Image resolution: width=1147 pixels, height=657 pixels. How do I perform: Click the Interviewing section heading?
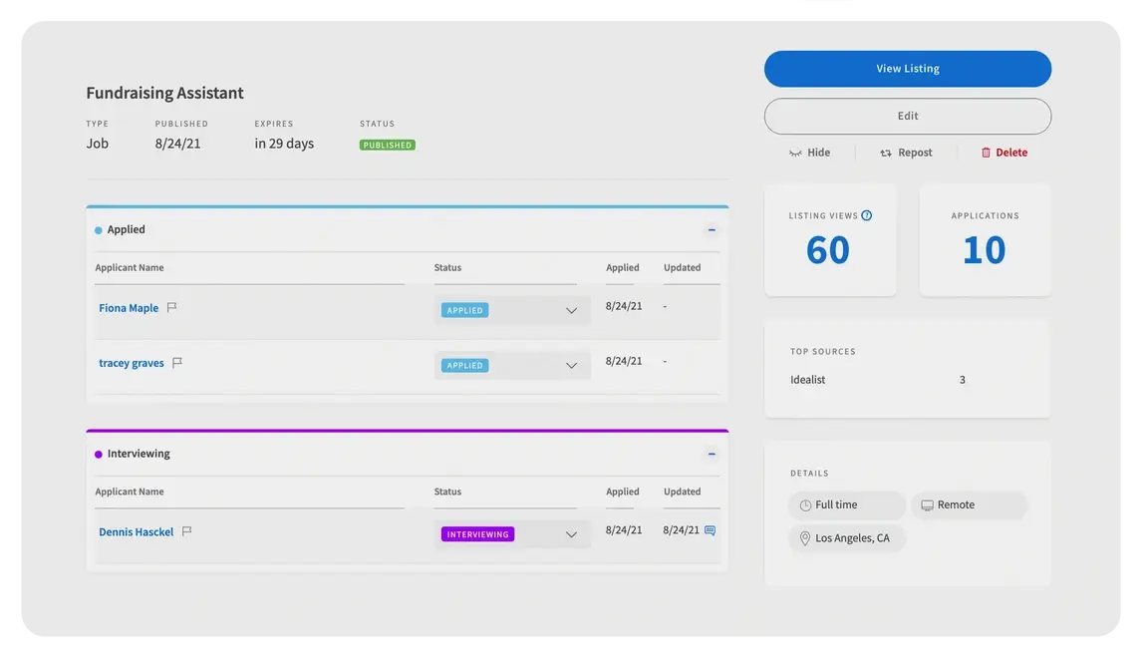point(139,454)
